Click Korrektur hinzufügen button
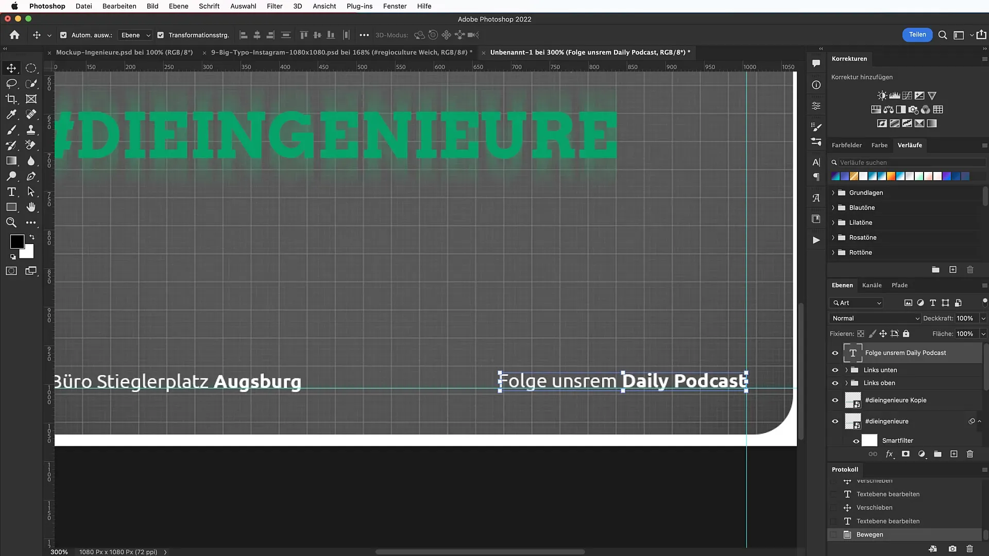Image resolution: width=989 pixels, height=556 pixels. 862,77
